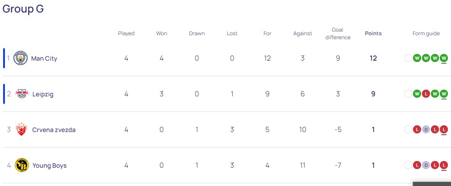Select Young Boys' D draw form result
451x186 pixels.
(x=426, y=165)
